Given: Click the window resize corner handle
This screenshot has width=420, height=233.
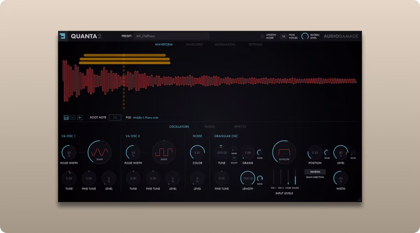Looking at the screenshot, I should (359, 199).
